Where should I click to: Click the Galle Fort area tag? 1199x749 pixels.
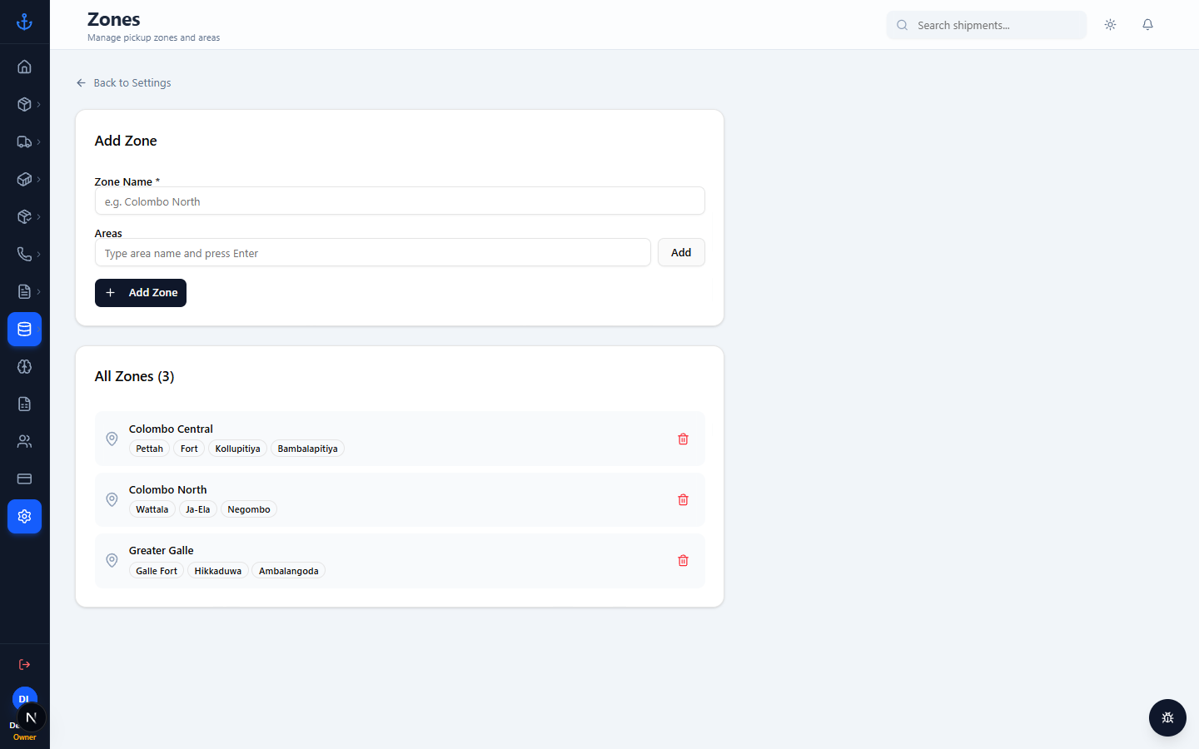tap(157, 571)
